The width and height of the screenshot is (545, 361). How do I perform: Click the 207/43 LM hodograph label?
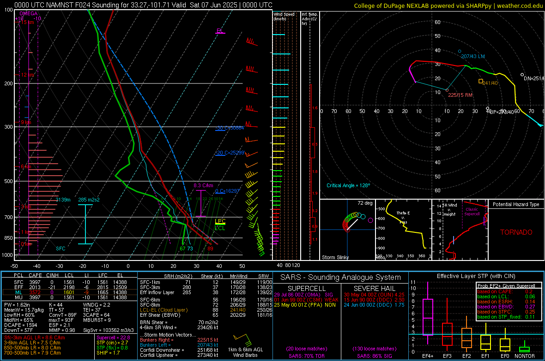coord(472,56)
